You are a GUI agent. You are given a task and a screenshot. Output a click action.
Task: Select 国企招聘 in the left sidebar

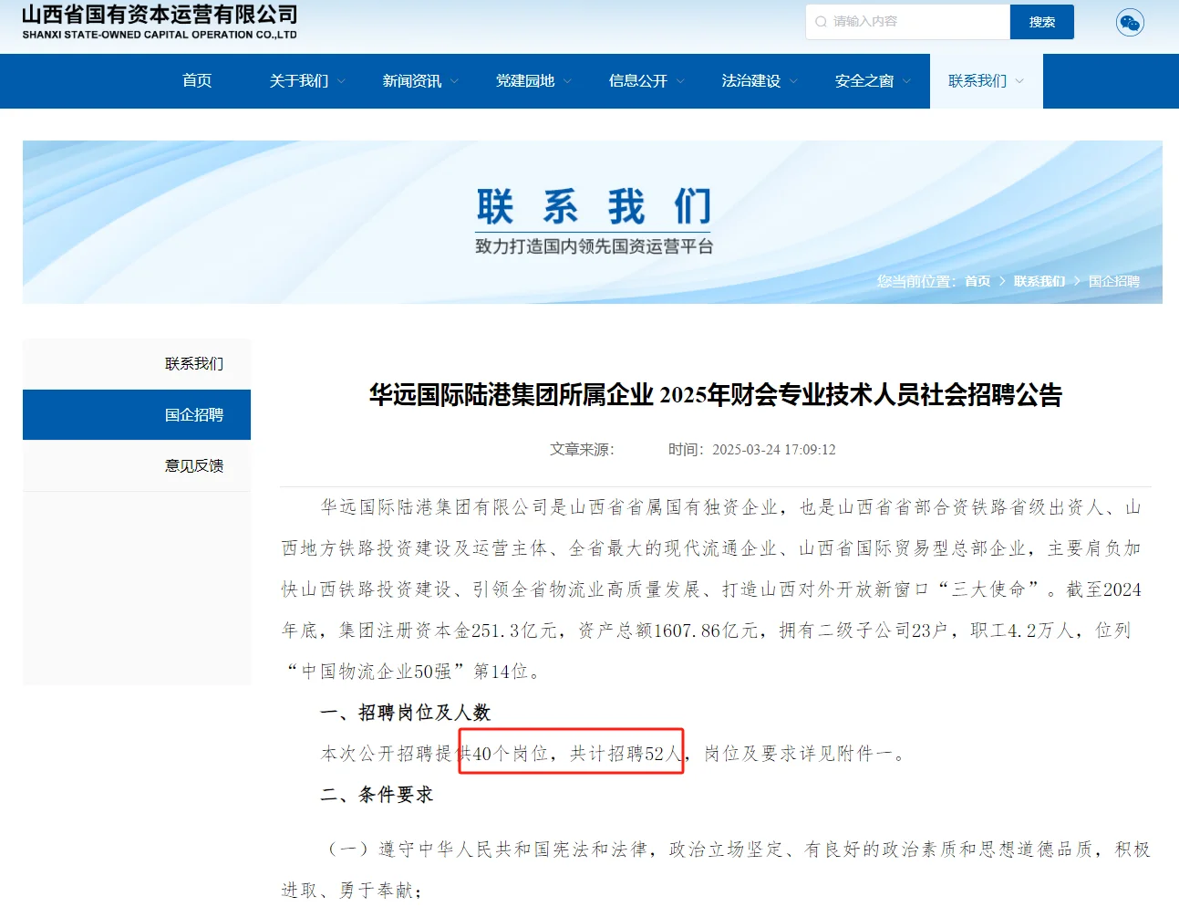tap(137, 415)
